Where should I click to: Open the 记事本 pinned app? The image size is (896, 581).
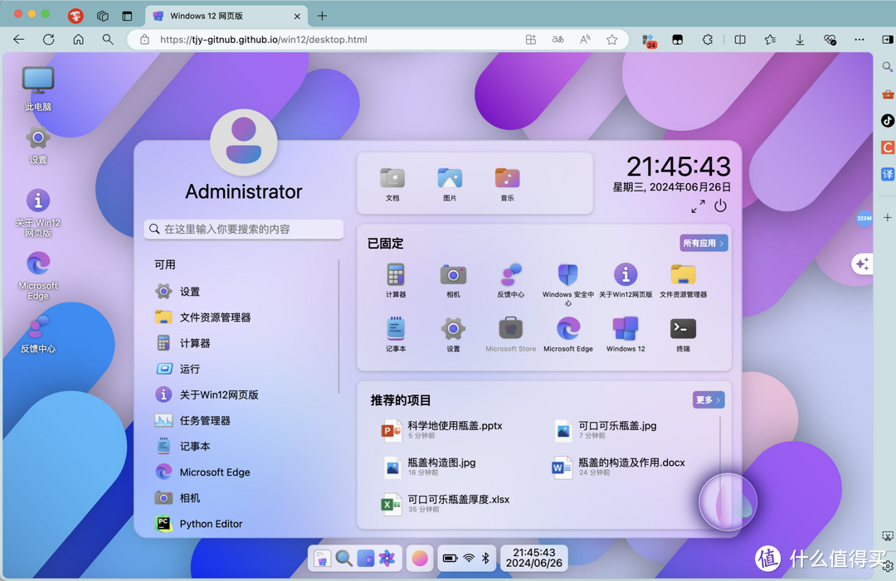tap(396, 335)
